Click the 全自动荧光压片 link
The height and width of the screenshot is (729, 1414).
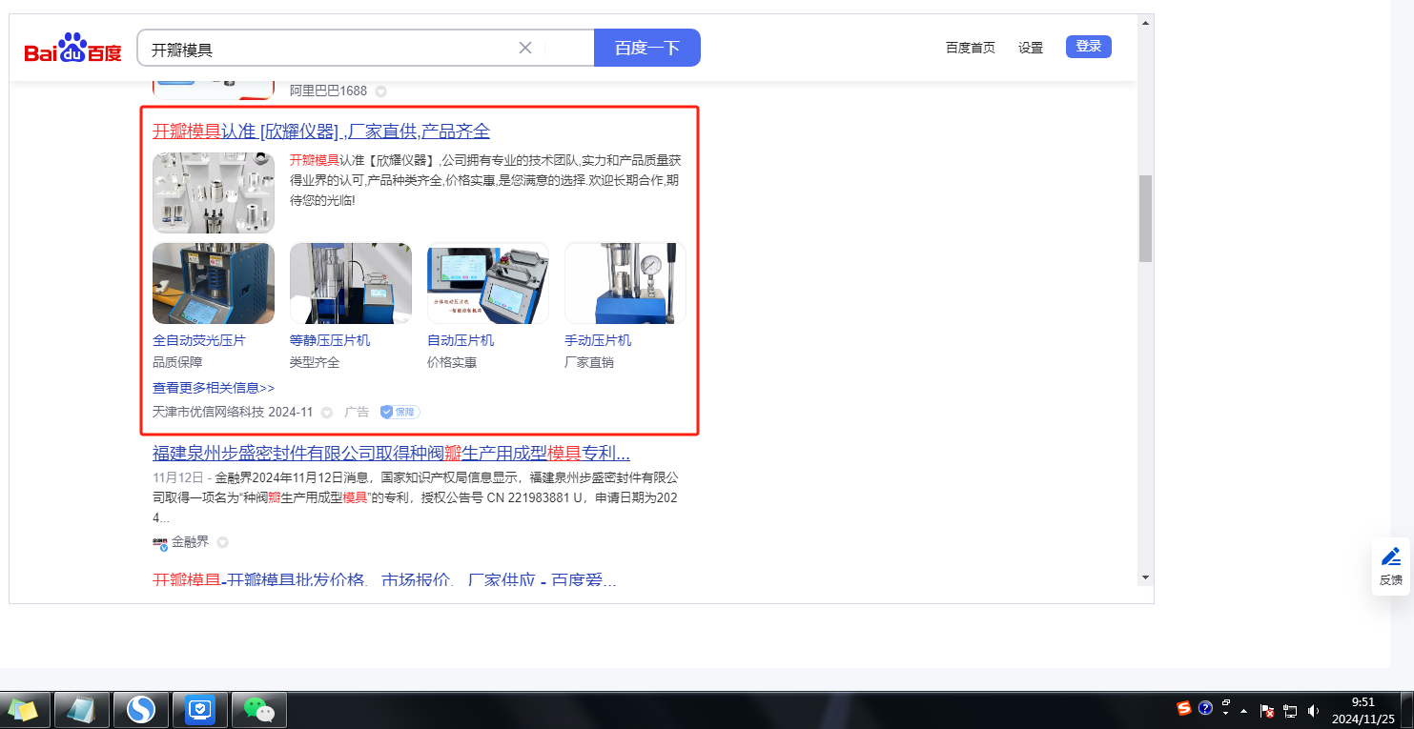[x=199, y=340]
